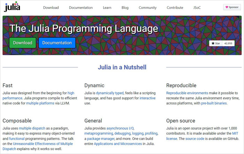
Task: Follow the Applications and Microservices link
Action: pos(118,144)
